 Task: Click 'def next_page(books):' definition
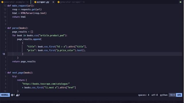pyautogui.click(x=20, y=73)
